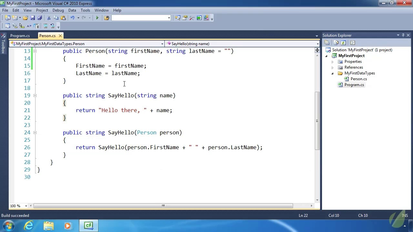Click the Display Quick Info icon
Image resolution: width=413 pixels, height=232 pixels.
click(22, 26)
